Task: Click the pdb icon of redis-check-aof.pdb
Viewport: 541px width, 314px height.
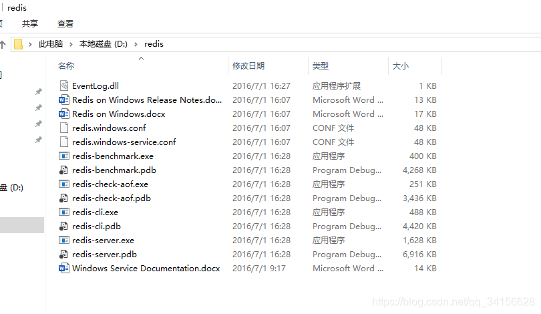Action: [63, 198]
